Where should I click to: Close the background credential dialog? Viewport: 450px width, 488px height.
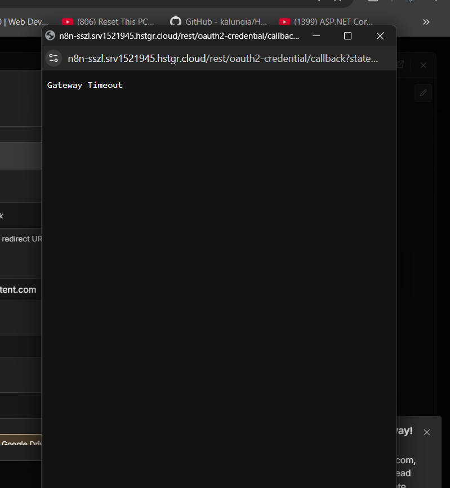[x=423, y=65]
